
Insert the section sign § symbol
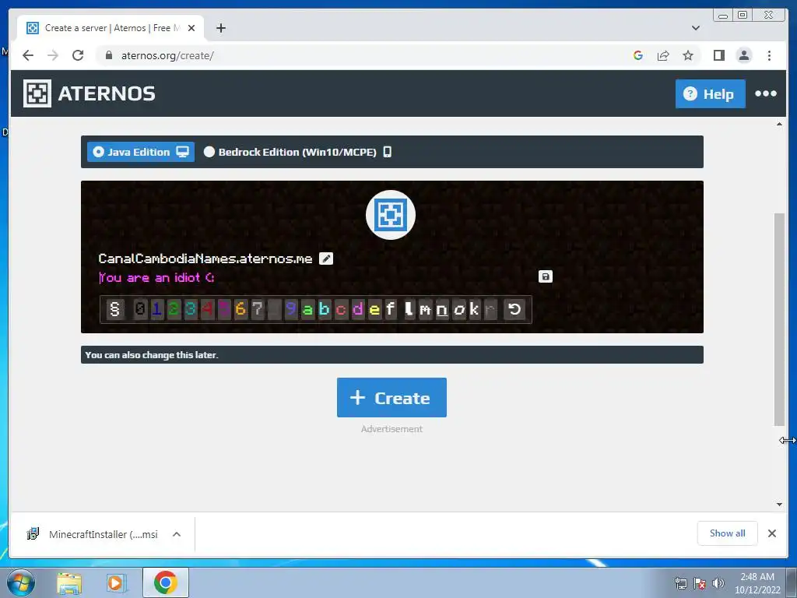(115, 309)
